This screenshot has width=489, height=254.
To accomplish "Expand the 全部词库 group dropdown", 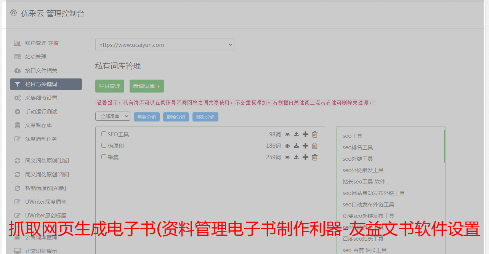I will click(113, 117).
